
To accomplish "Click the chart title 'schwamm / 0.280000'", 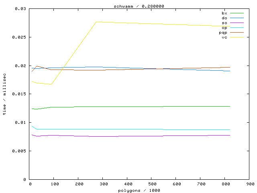I will [x=140, y=6].
